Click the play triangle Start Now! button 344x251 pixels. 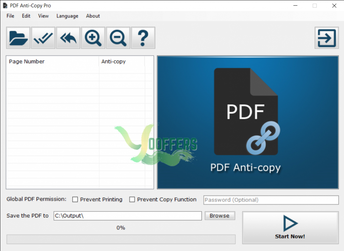(291, 228)
